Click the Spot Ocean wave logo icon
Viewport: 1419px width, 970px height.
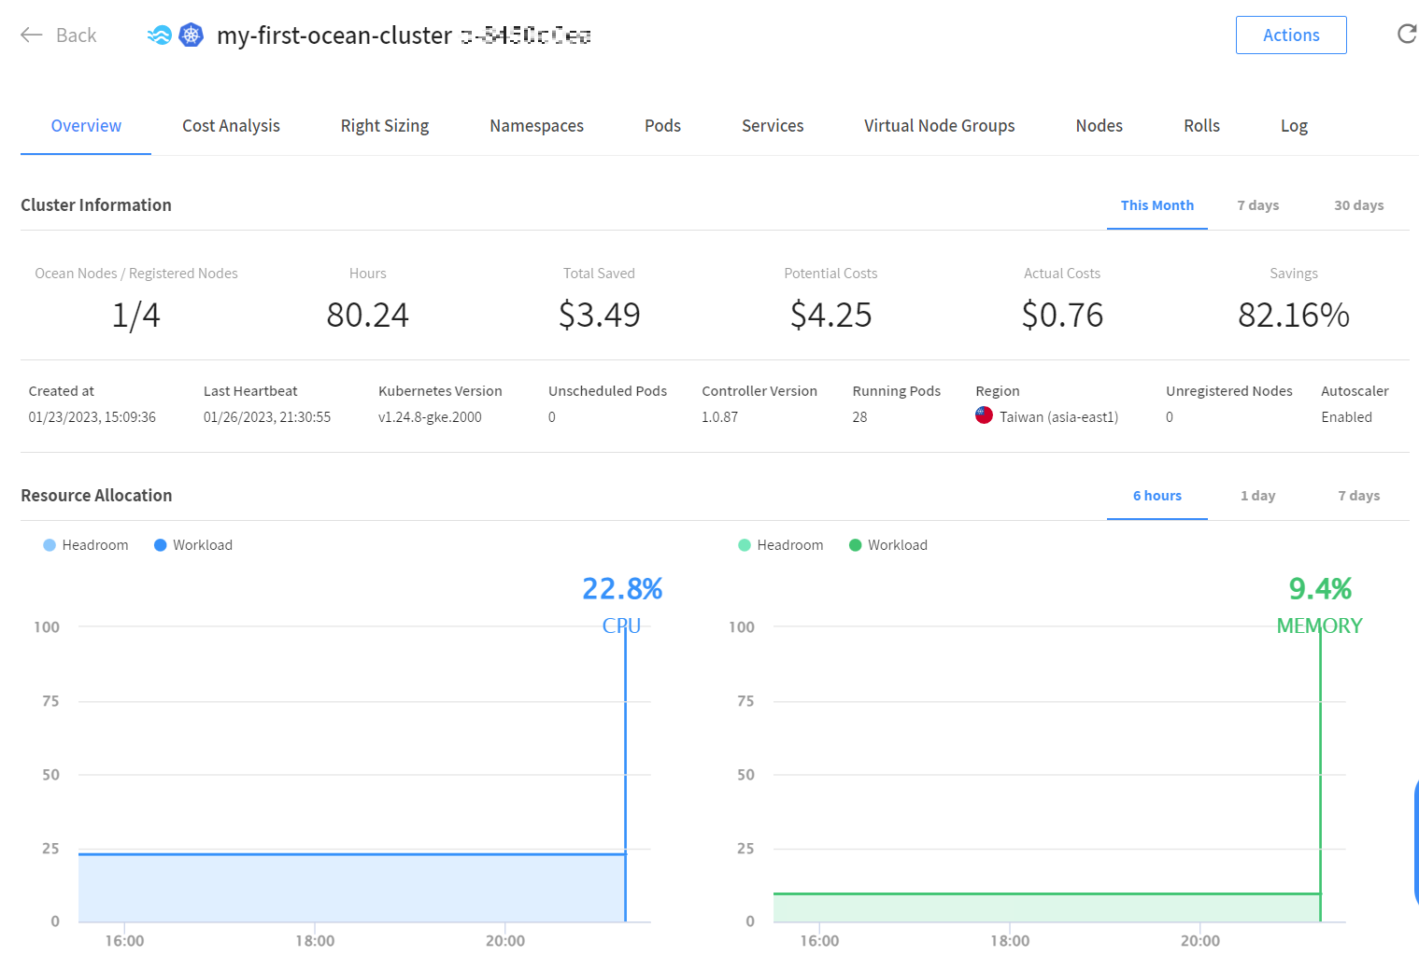tap(160, 35)
